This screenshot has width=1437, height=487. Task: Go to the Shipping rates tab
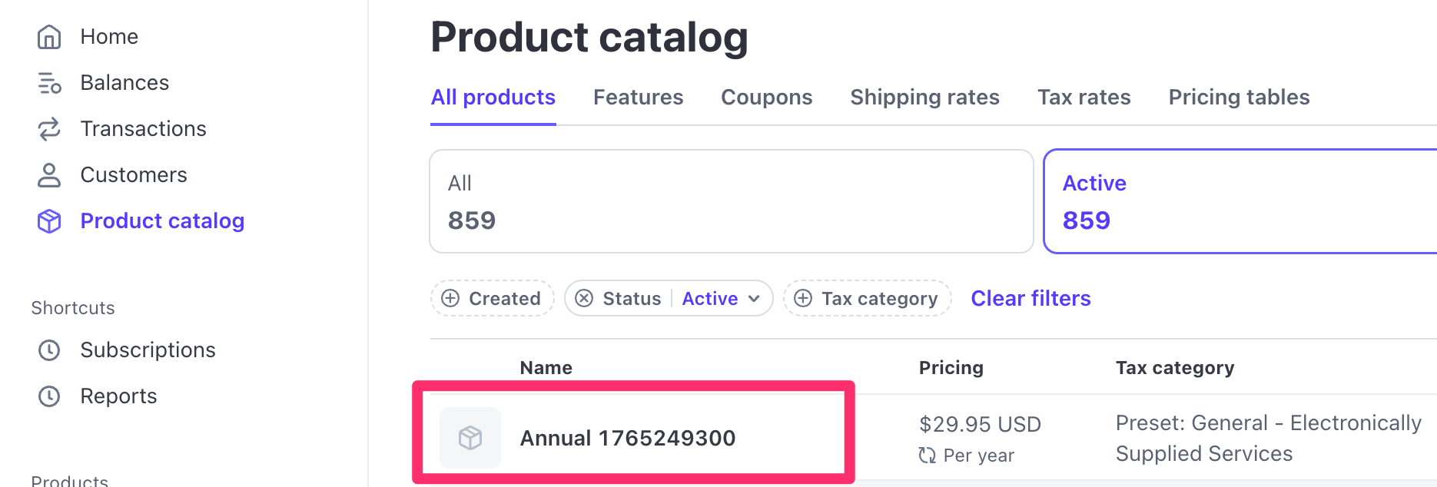click(924, 98)
